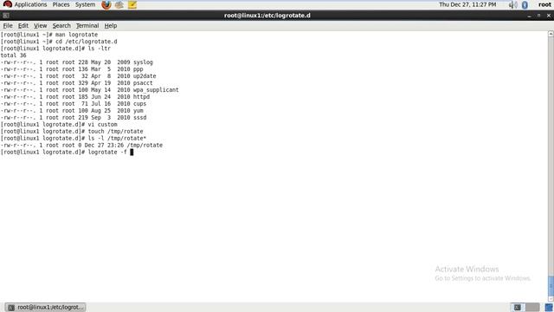Click the volume speaker icon
Viewport: 554px width, 312px height.
(512, 4)
